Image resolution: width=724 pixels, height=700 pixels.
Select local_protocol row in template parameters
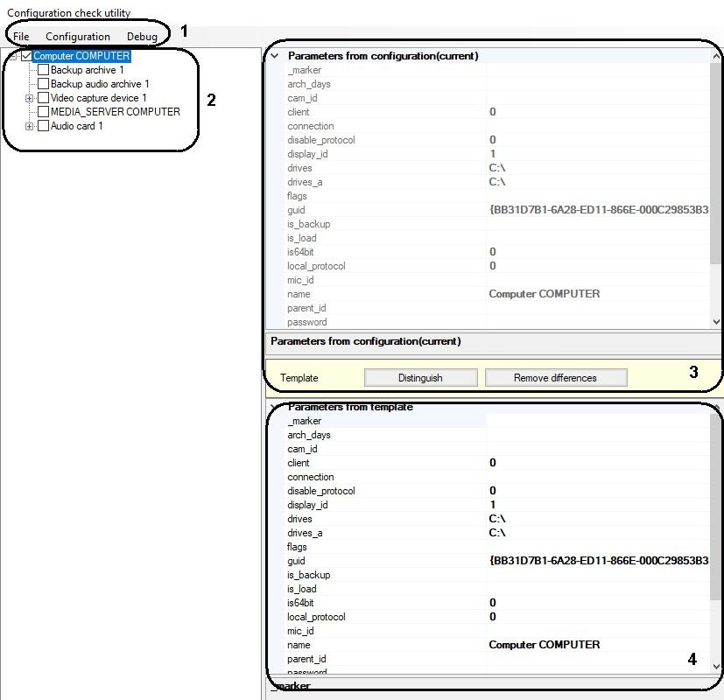(497, 617)
